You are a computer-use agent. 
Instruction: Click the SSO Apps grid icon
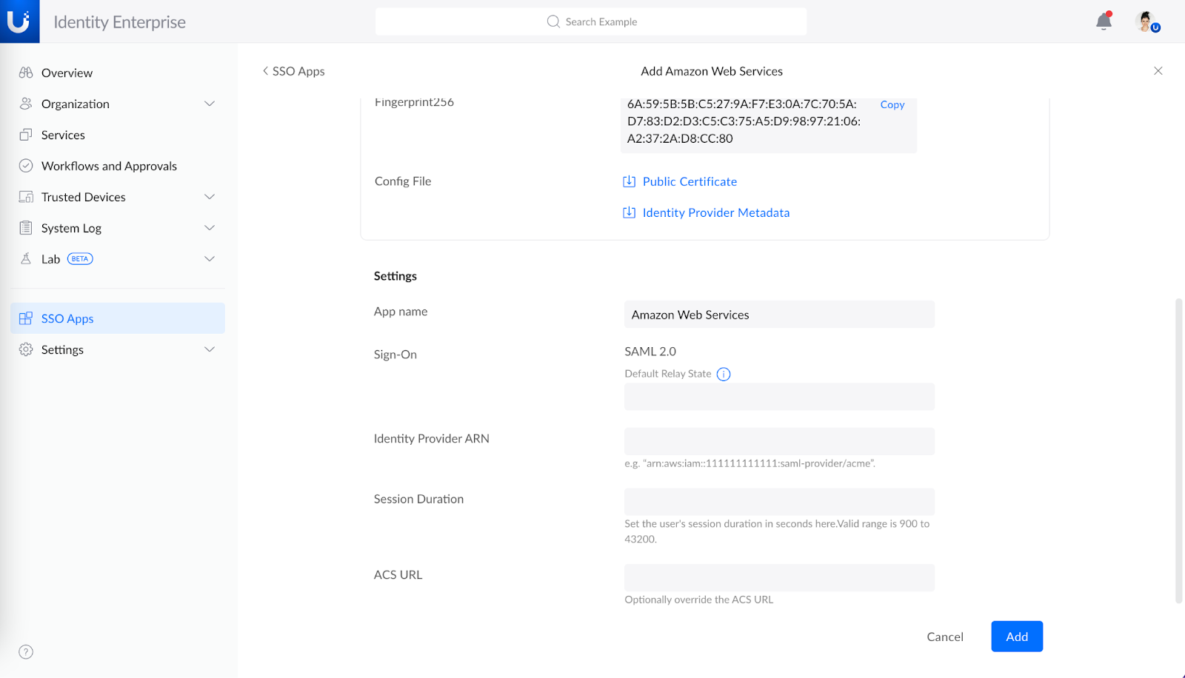coord(26,318)
